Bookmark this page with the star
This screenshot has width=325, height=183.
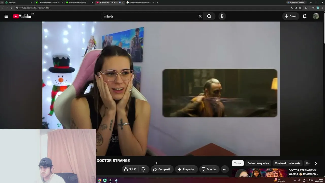click(300, 8)
